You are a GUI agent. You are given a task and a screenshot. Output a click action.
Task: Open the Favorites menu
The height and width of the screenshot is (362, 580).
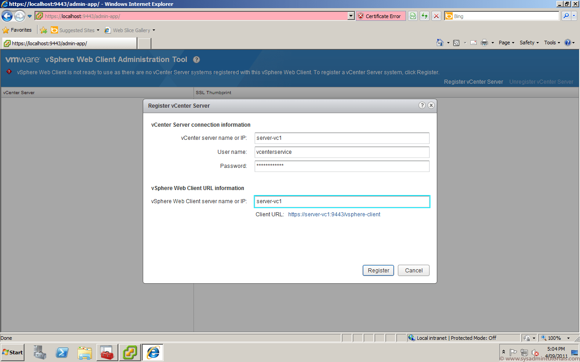click(x=18, y=29)
